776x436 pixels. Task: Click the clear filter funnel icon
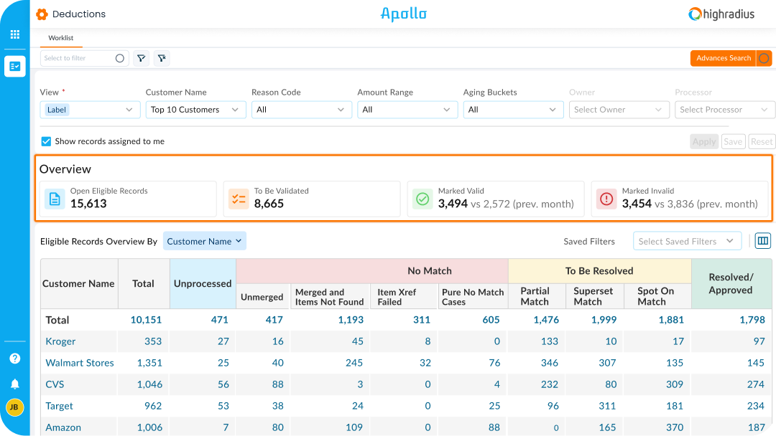[161, 58]
